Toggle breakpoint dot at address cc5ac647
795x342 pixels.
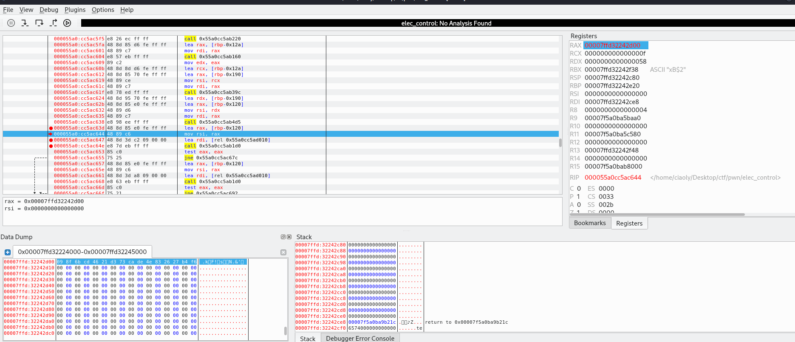pyautogui.click(x=51, y=140)
